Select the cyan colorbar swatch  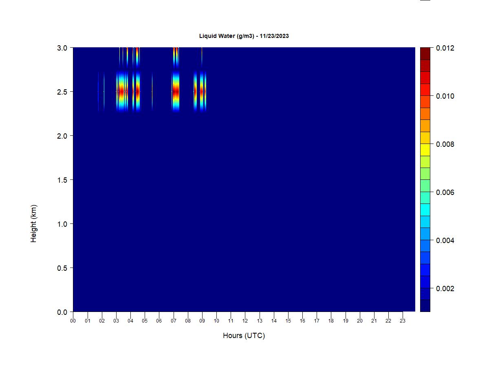coord(425,210)
